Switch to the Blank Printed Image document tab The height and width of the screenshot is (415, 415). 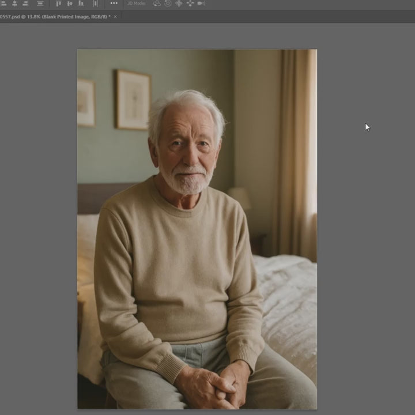(x=55, y=17)
